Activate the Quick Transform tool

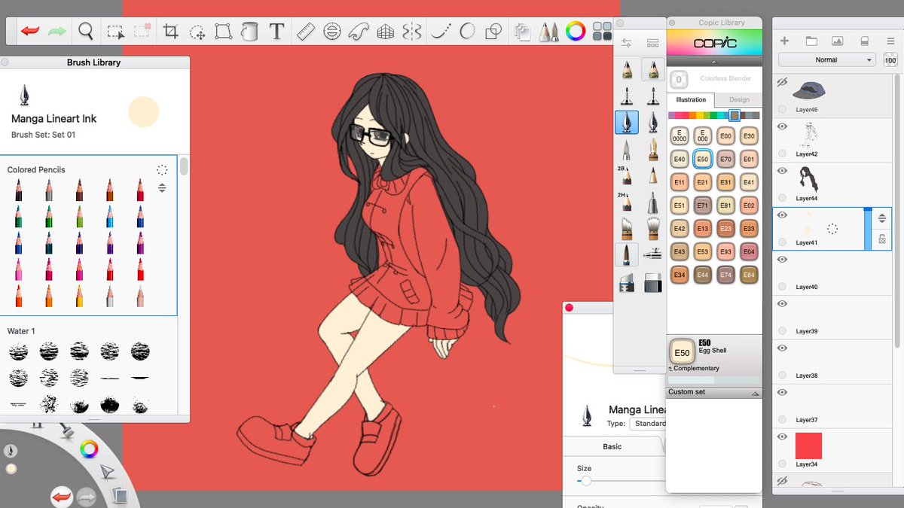[197, 32]
